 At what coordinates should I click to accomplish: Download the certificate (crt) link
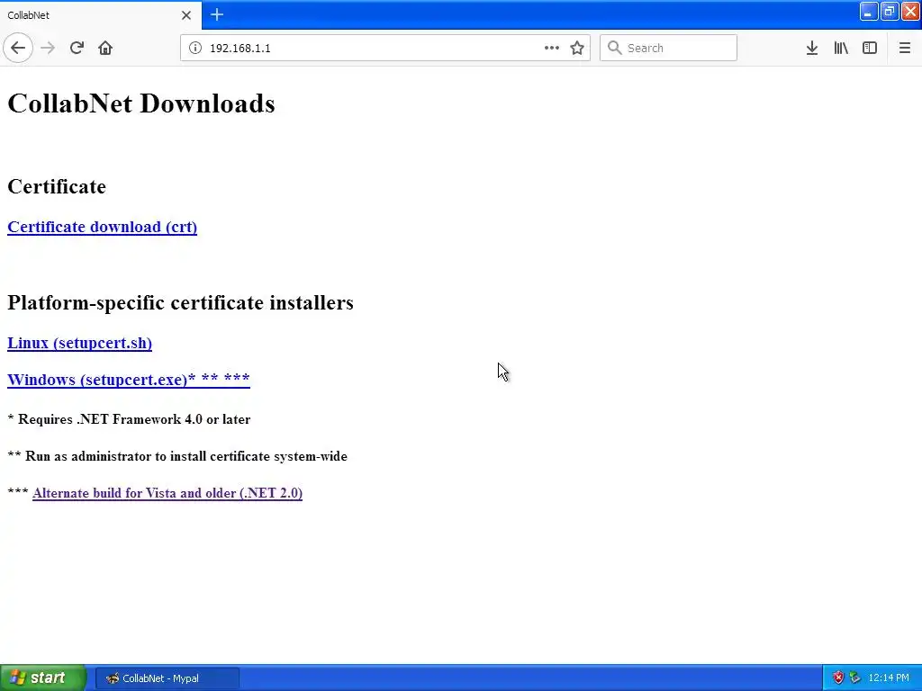(103, 227)
